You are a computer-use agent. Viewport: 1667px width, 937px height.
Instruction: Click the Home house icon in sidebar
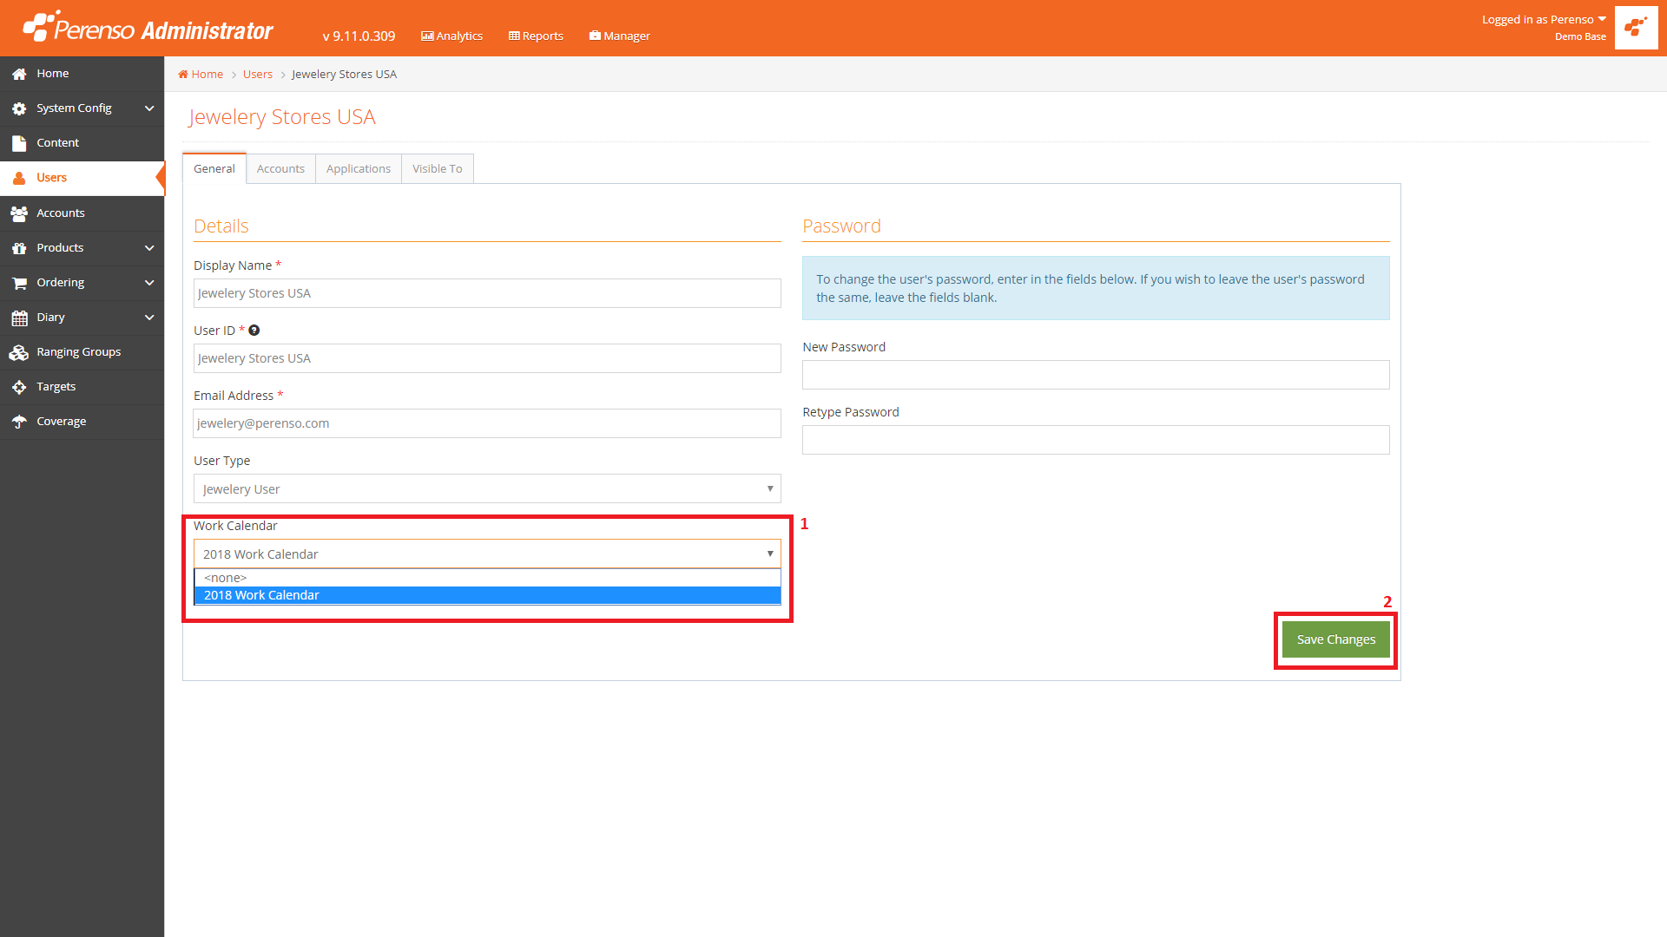pos(19,74)
